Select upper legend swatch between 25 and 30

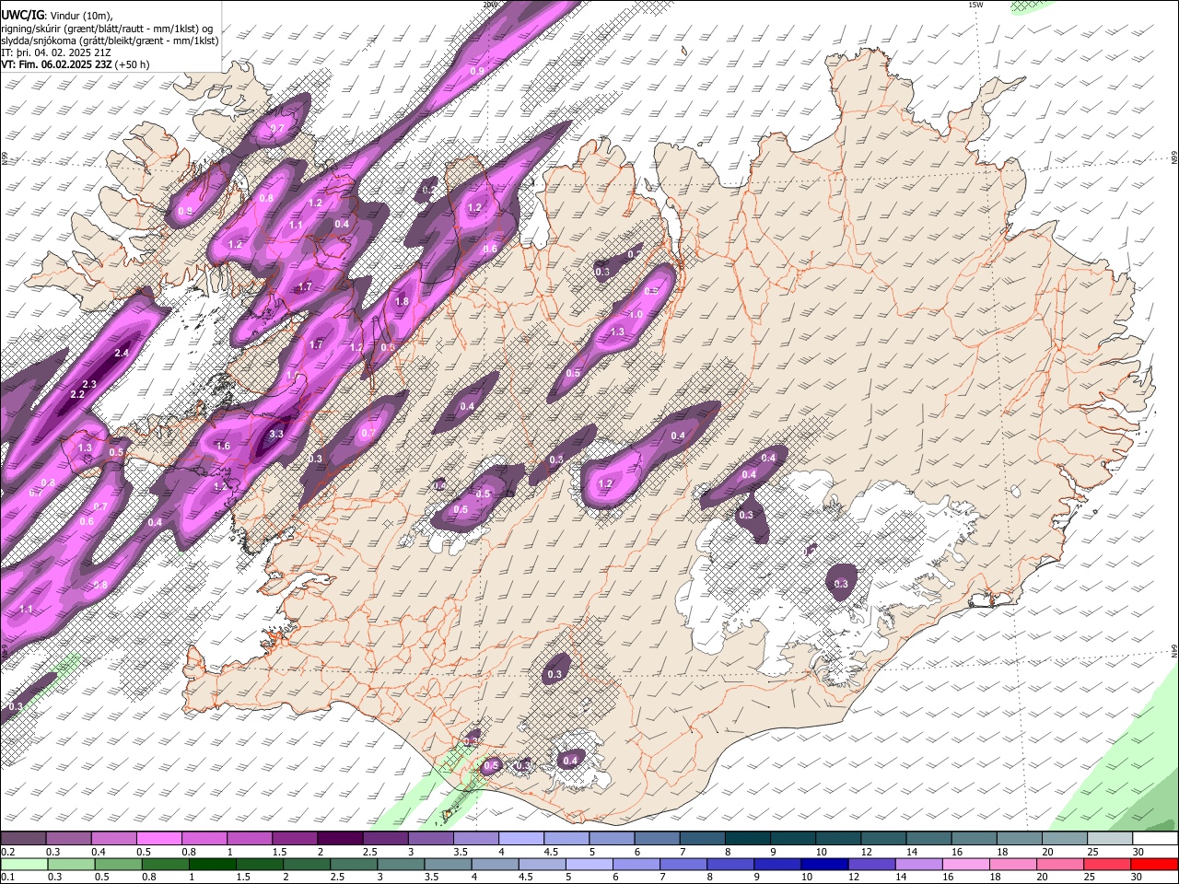(x=1109, y=839)
